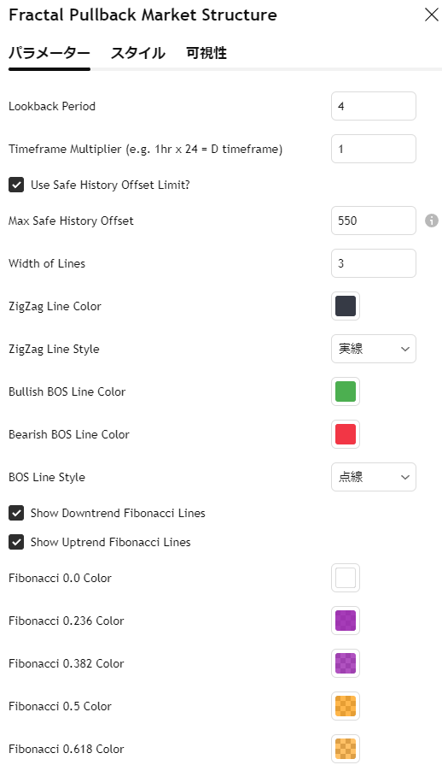Viewport: 442px width, 765px height.
Task: Open the BOS Line Style dropdown
Action: [374, 477]
